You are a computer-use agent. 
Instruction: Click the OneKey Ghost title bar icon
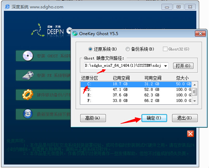[x=75, y=34]
